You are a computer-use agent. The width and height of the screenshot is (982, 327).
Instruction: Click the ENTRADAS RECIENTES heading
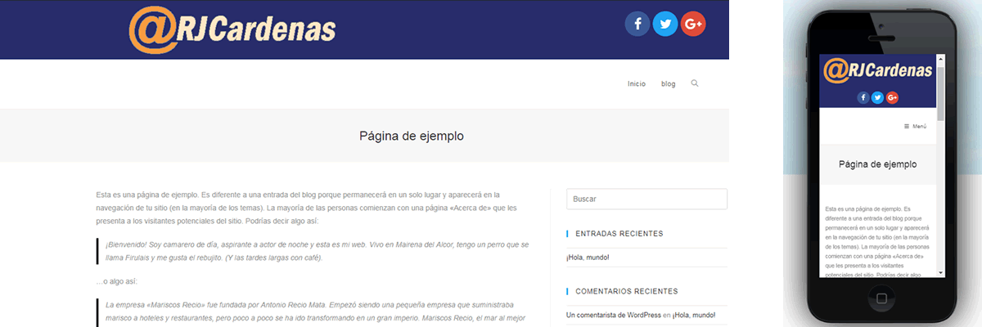pyautogui.click(x=619, y=234)
